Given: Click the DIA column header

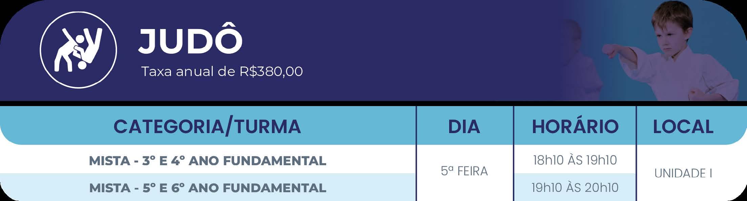Looking at the screenshot, I should (x=464, y=126).
